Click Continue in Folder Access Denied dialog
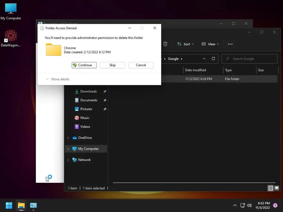This screenshot has width=283, height=212. coord(84,65)
